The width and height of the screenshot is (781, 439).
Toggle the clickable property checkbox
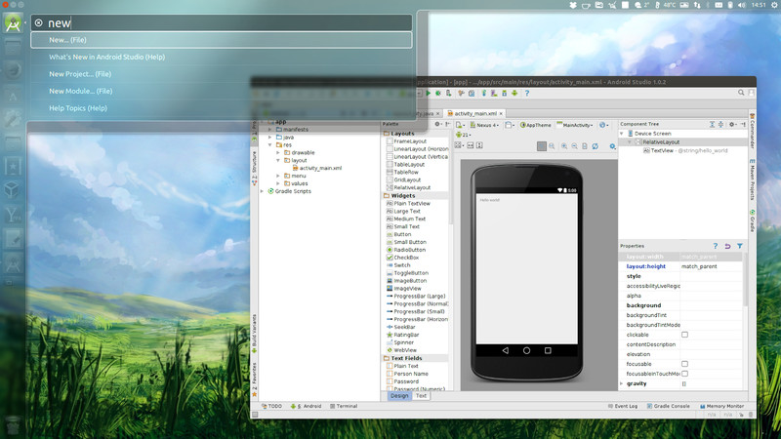[685, 335]
